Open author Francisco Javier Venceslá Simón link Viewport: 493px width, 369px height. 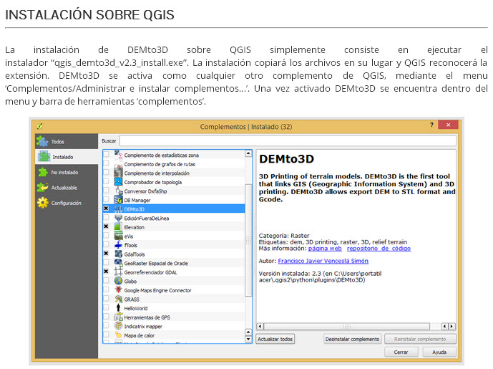click(x=323, y=261)
